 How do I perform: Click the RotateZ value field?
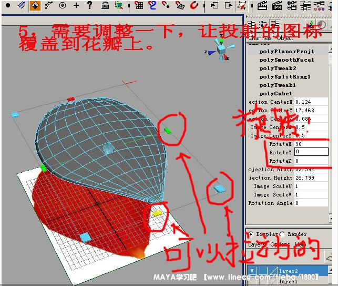tap(311, 161)
